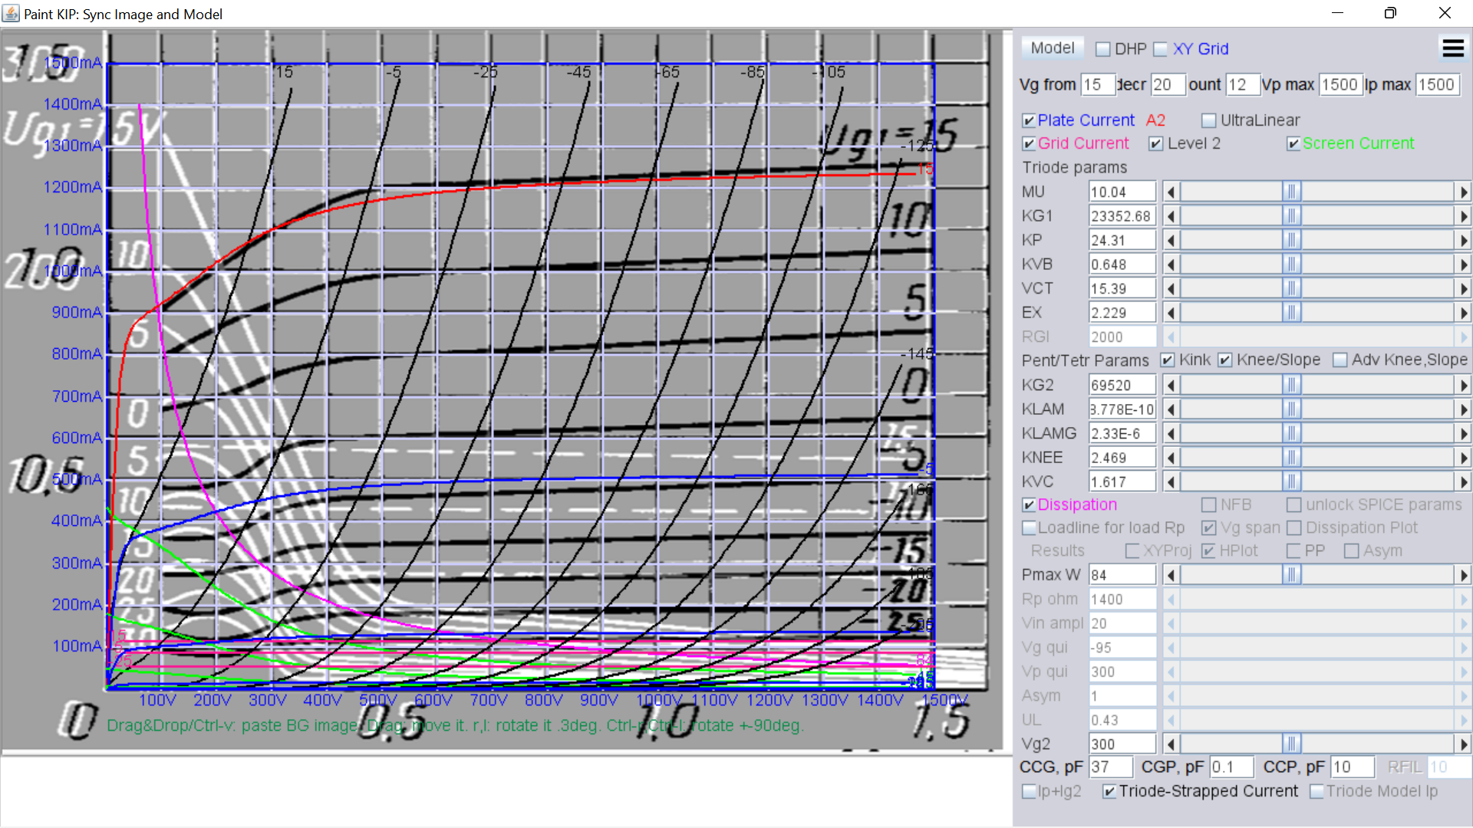1473x828 pixels.
Task: Click the KG1 slider right arrow
Action: [1463, 216]
